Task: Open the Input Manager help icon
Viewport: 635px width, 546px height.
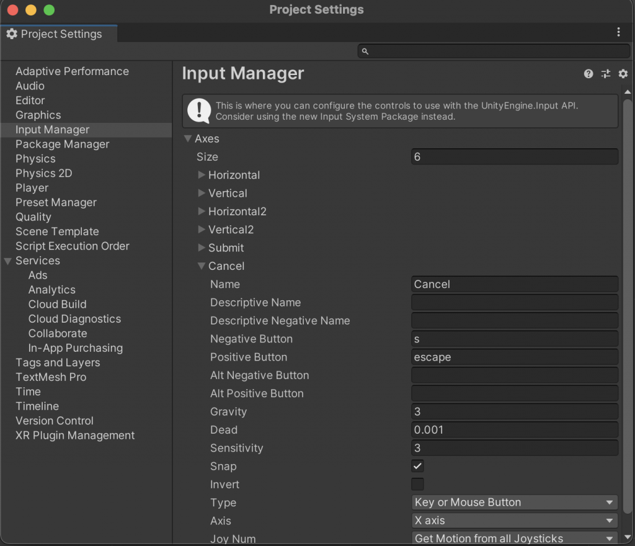Action: [588, 74]
